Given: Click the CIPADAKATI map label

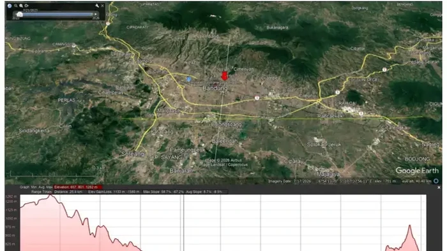Looking at the screenshot, I should click(137, 27).
